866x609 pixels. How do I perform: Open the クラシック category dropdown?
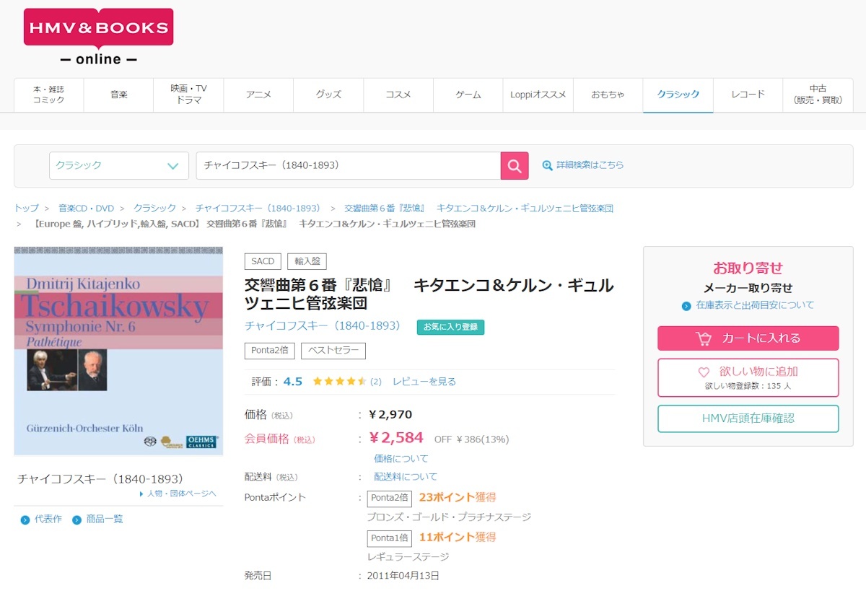click(x=118, y=165)
